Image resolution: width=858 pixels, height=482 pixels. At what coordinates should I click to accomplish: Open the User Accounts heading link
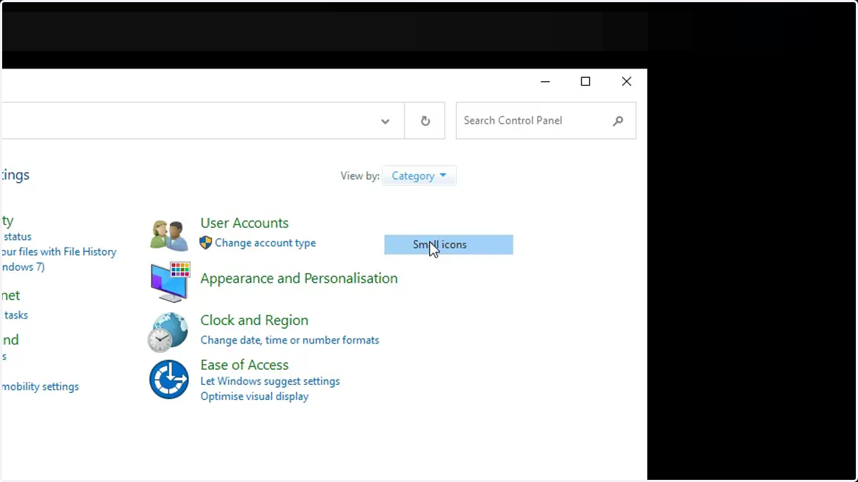click(x=245, y=223)
